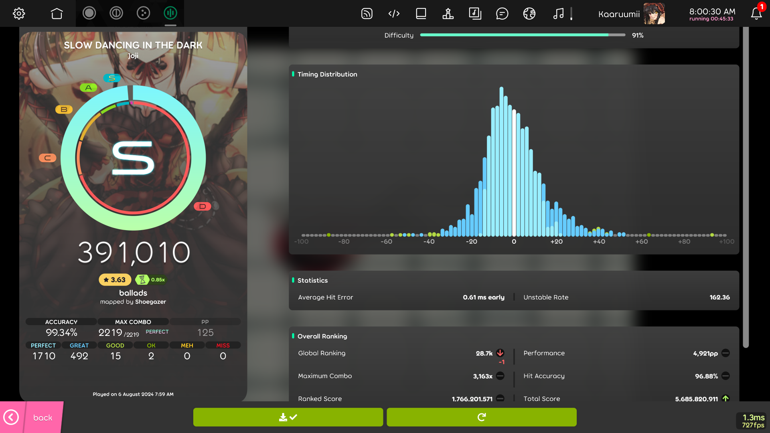Click the total score 391,010
Image resolution: width=770 pixels, height=433 pixels.
134,253
